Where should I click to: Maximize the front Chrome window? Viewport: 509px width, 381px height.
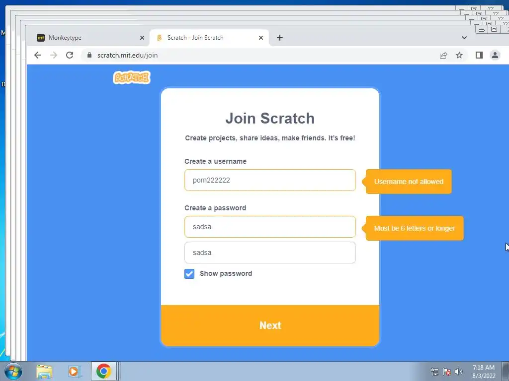(x=494, y=29)
